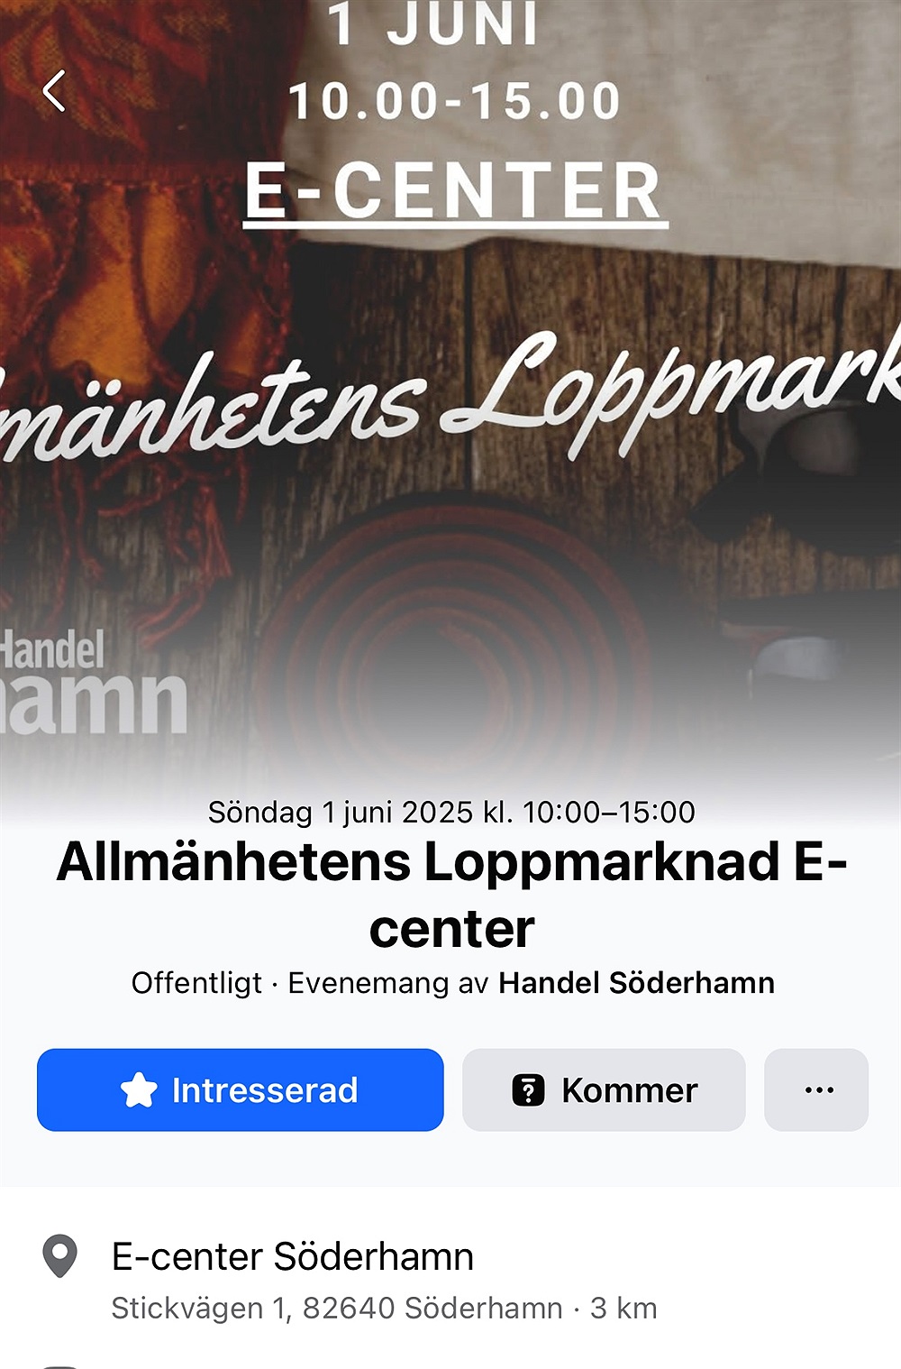901x1369 pixels.
Task: Click the 10.00-15.00 time on cover
Action: pyautogui.click(x=454, y=100)
